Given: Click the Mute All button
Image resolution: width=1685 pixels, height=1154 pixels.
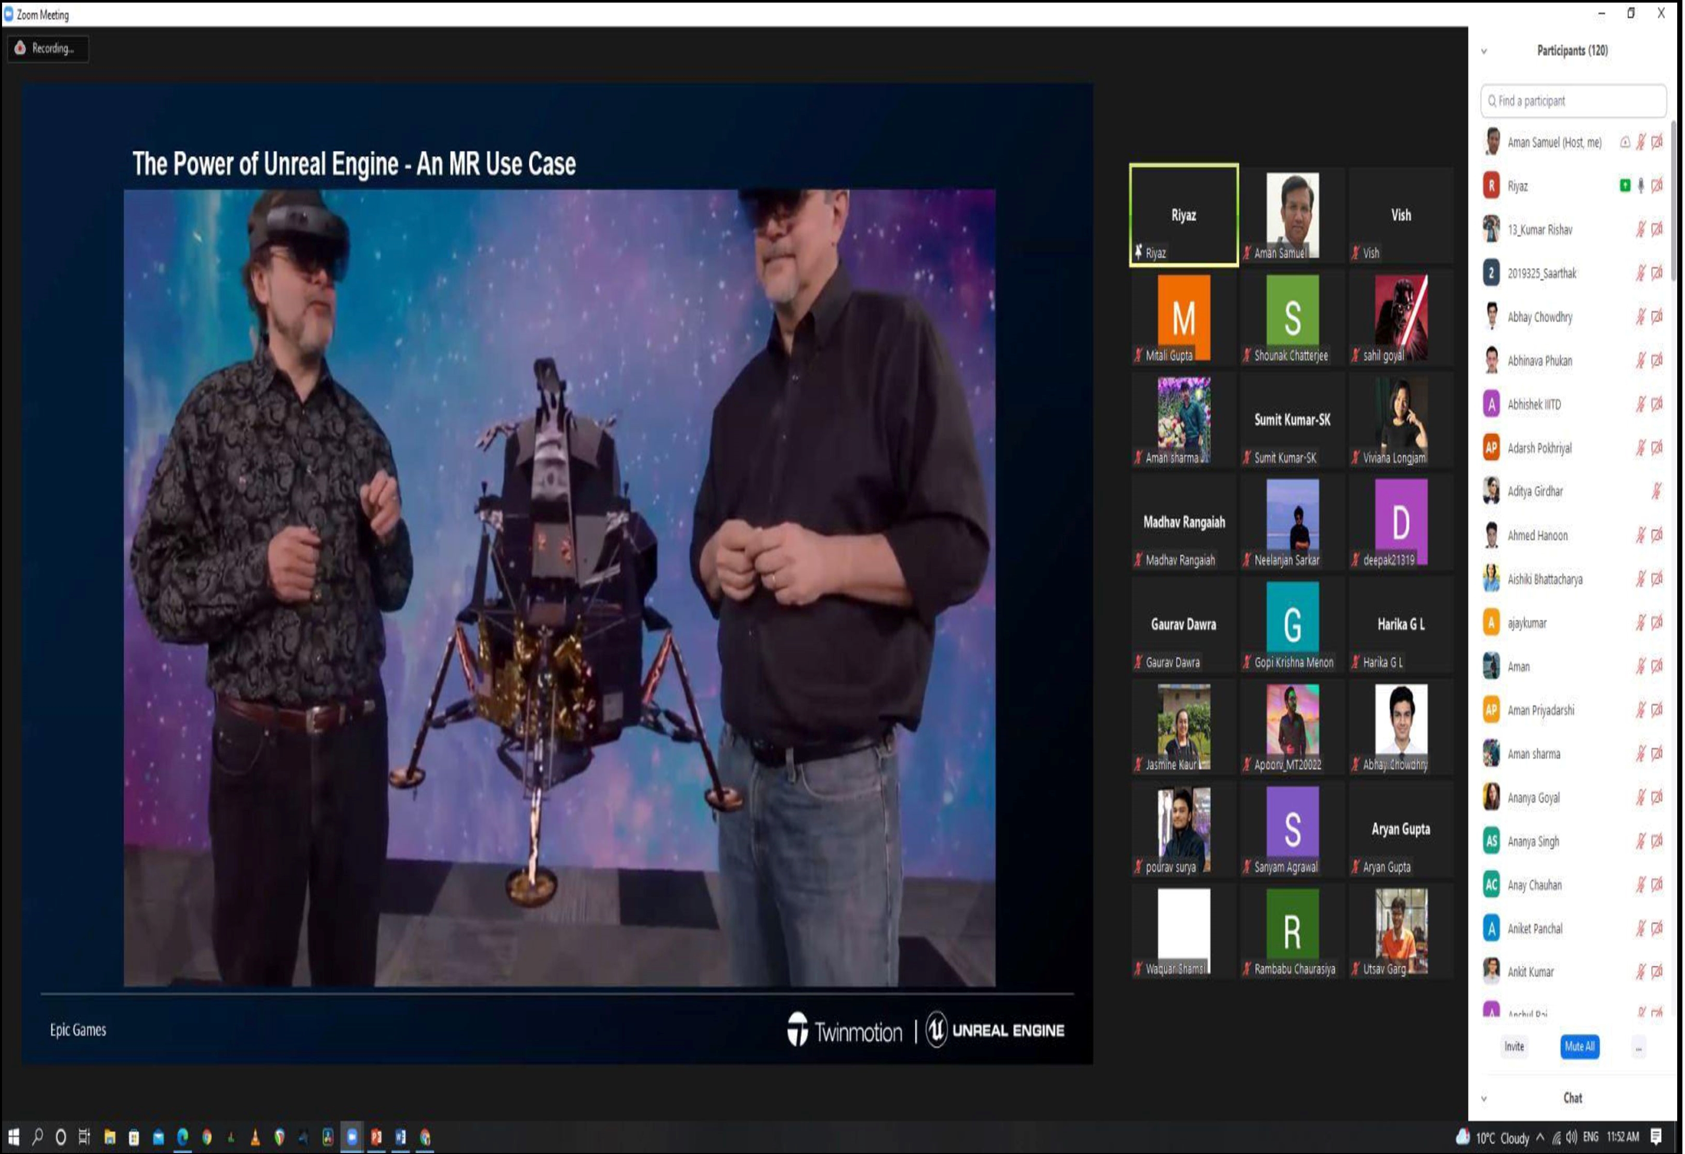Looking at the screenshot, I should click(1580, 1046).
